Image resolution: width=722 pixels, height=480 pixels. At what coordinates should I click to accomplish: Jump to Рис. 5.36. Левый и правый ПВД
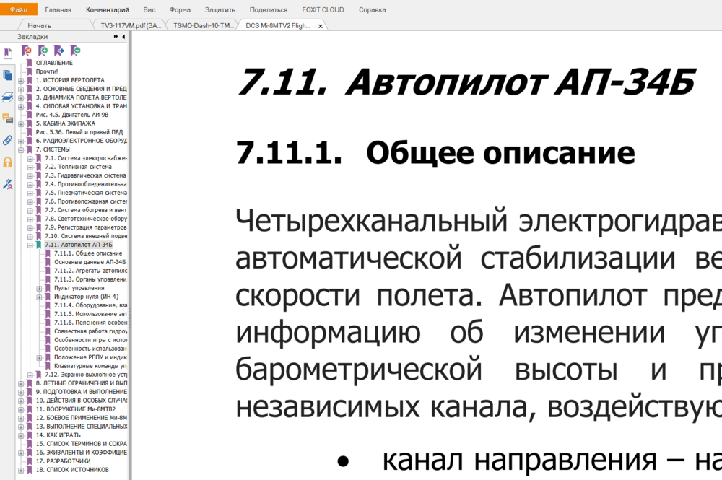[79, 133]
